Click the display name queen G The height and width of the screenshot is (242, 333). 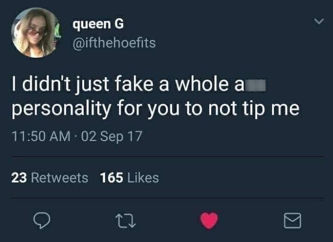[99, 25]
